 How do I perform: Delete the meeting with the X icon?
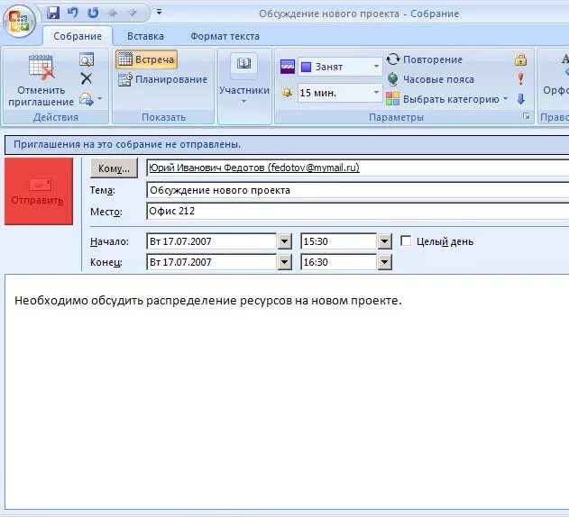[87, 78]
